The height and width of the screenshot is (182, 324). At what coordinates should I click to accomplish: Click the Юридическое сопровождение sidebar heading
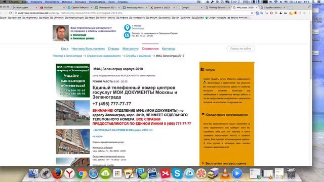(227, 115)
